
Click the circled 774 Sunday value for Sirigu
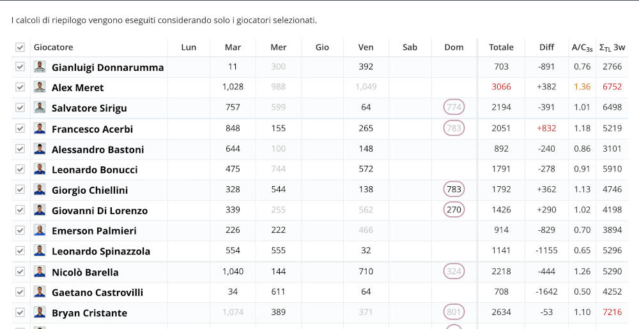(x=454, y=108)
